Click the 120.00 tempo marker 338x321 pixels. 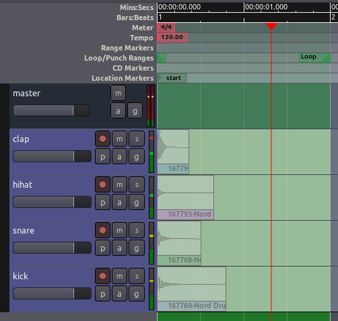[x=172, y=38]
